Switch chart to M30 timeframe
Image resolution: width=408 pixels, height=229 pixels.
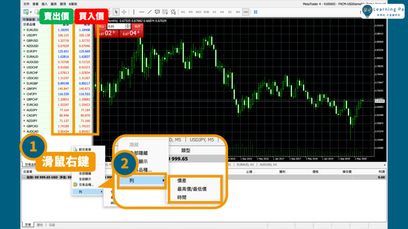coord(206,12)
